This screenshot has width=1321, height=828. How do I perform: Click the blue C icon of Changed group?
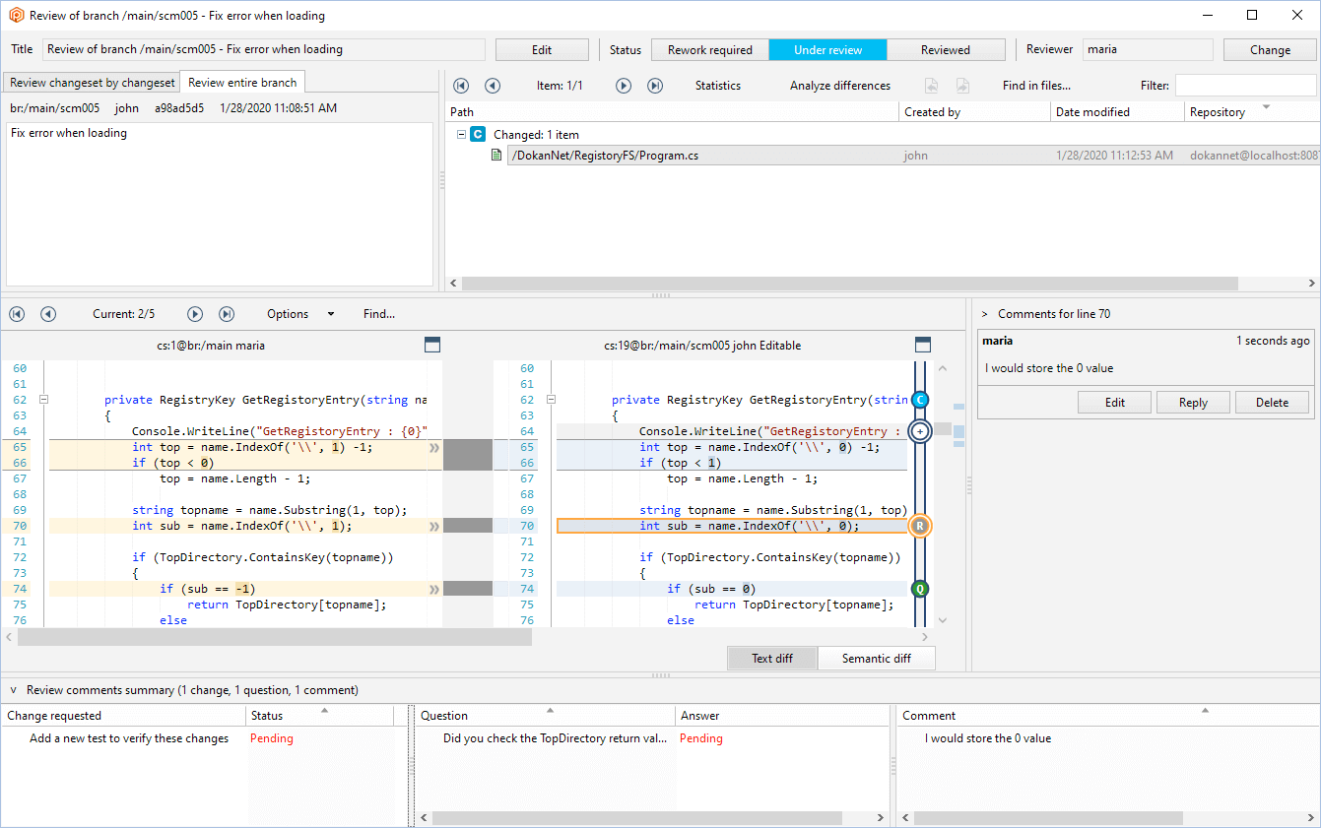478,134
